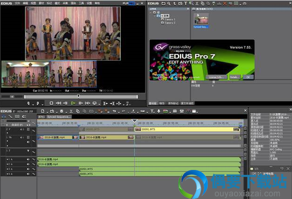Mute the 4 A audio track
The width and height of the screenshot is (292, 199).
28,174
